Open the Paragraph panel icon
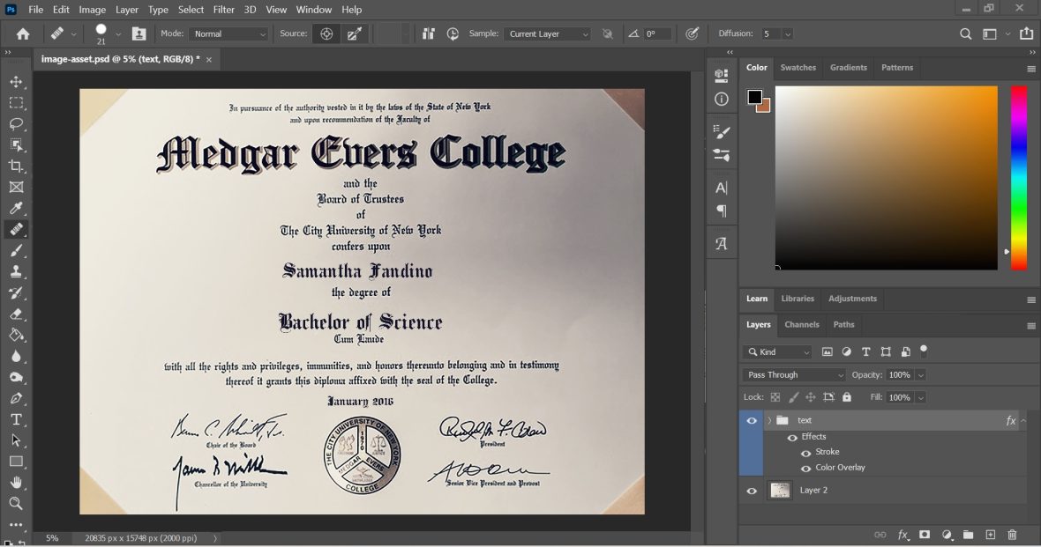The image size is (1041, 547). [721, 211]
